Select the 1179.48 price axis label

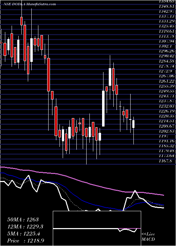pos(167,151)
